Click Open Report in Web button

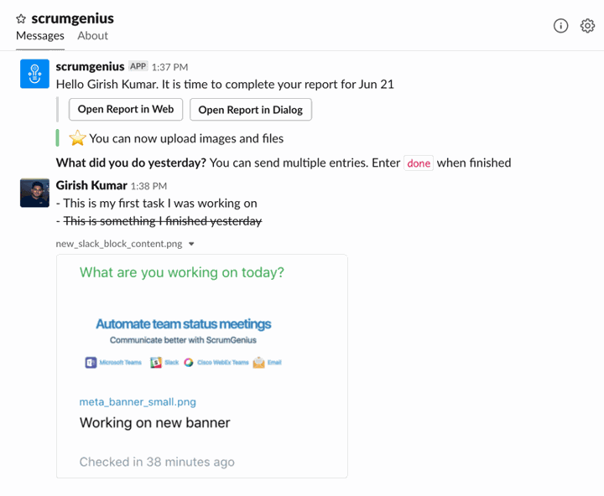(x=126, y=110)
